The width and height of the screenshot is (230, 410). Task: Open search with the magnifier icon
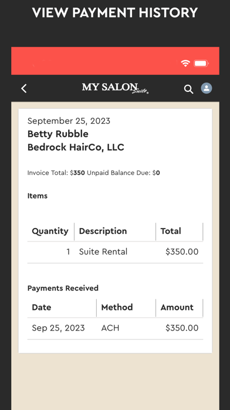[188, 90]
